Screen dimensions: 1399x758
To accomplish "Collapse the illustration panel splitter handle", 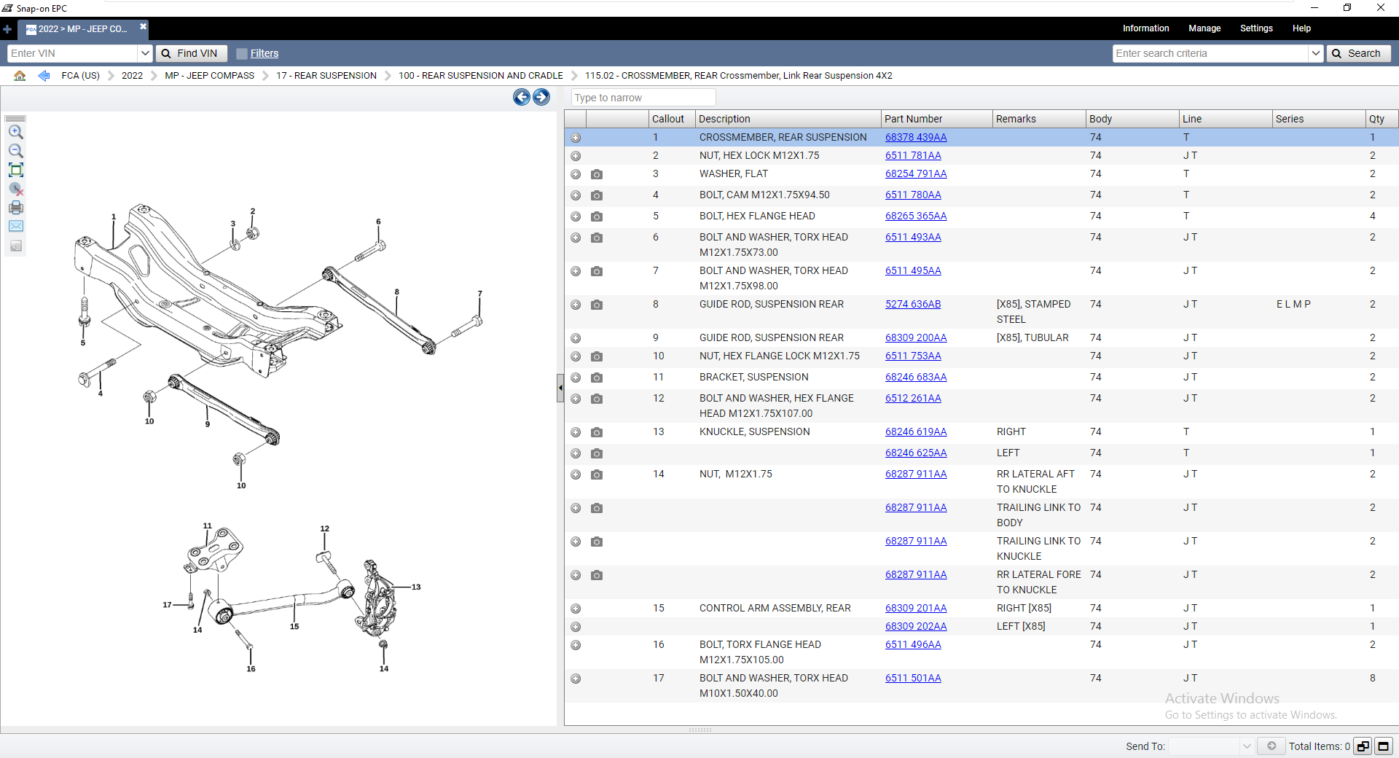I will coord(560,388).
